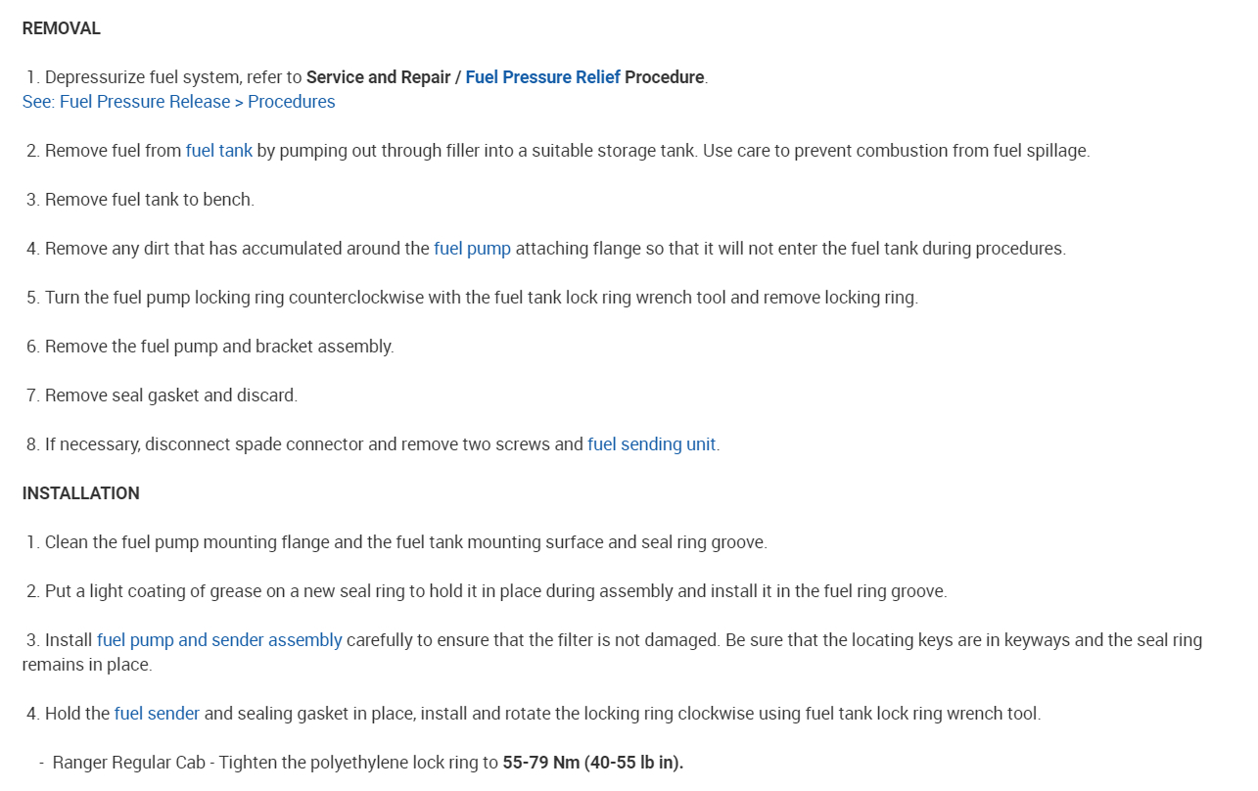This screenshot has height=791, width=1258.
Task: Click the 'Clean the fuel pump mounting flange' step
Action: (x=405, y=542)
